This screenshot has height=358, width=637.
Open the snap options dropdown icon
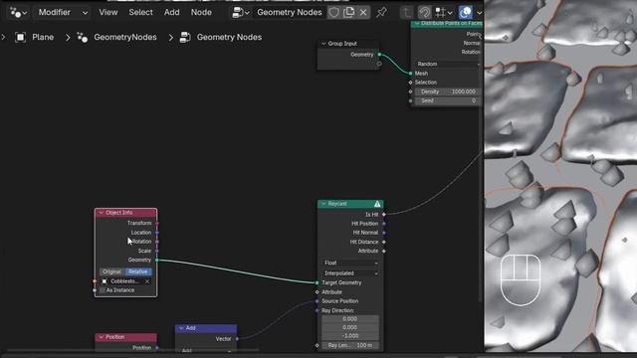click(x=443, y=13)
